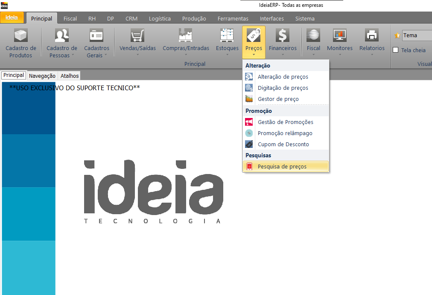Expand the Fiscal ribbon button dropdown arrow

[313, 55]
